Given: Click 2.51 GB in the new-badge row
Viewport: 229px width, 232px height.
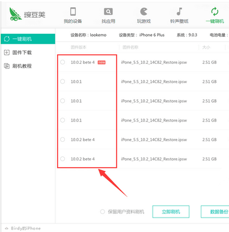Looking at the screenshot, I should pos(209,63).
